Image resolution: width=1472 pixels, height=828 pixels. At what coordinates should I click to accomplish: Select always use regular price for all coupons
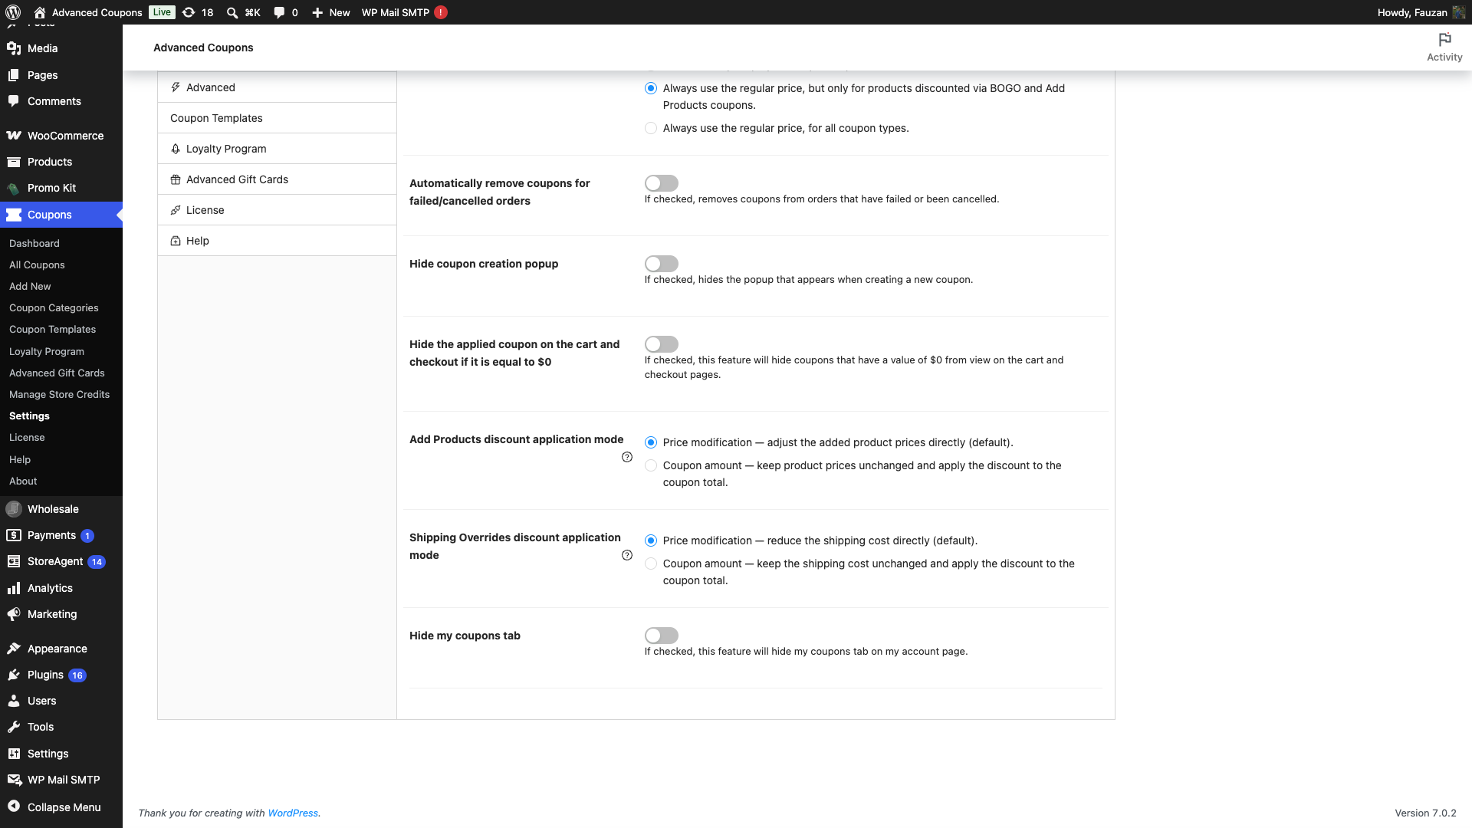[651, 128]
